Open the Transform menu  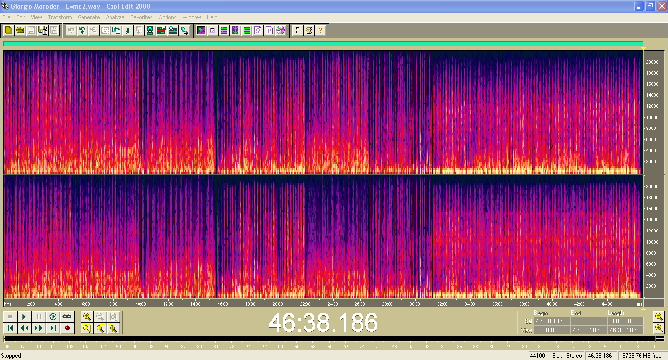[59, 17]
